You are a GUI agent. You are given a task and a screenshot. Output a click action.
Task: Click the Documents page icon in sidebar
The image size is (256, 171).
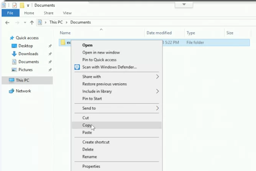point(14,62)
